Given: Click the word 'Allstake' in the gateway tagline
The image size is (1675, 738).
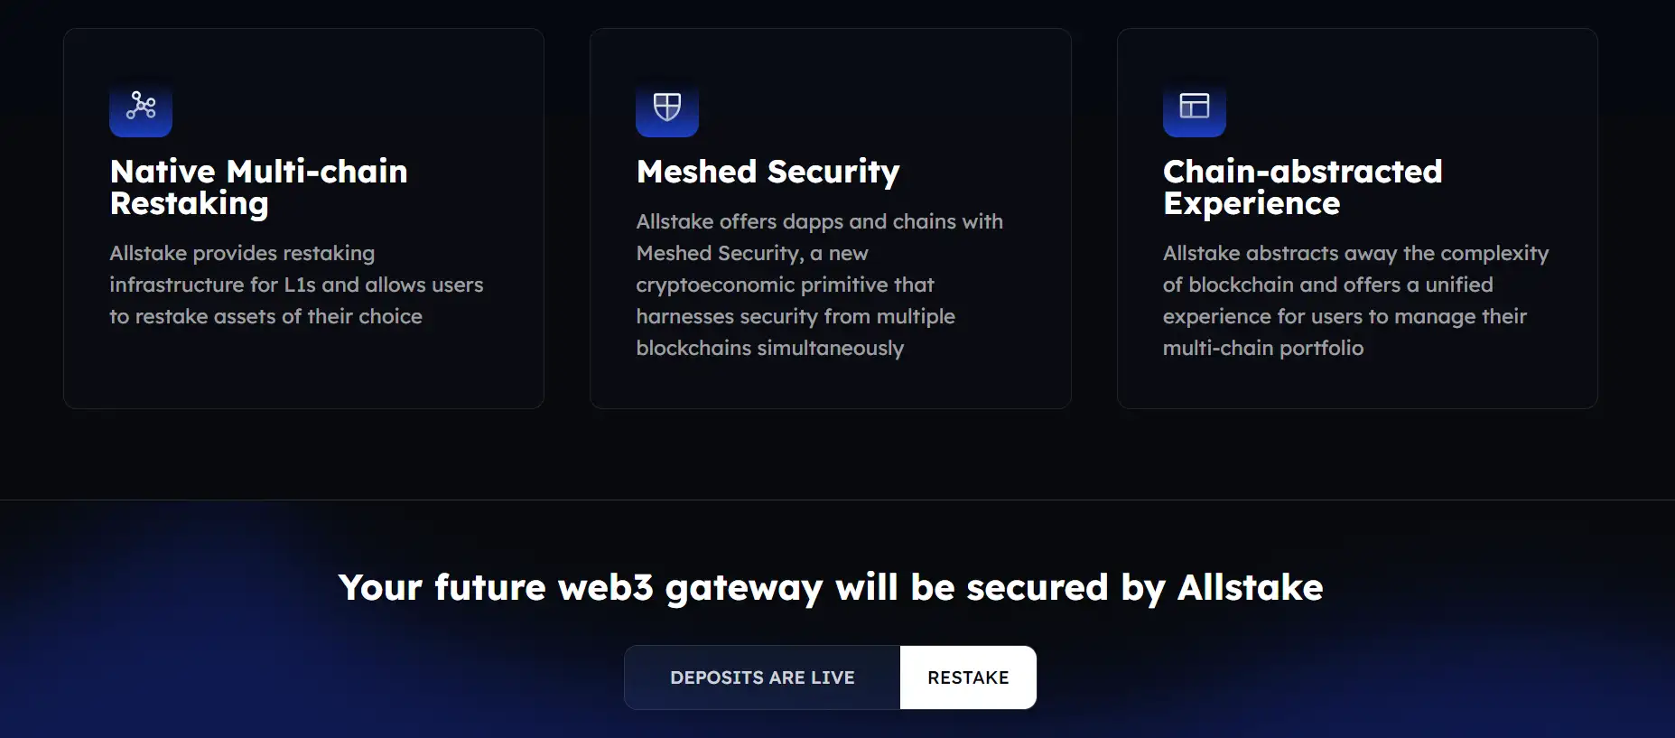Looking at the screenshot, I should click(x=1251, y=587).
